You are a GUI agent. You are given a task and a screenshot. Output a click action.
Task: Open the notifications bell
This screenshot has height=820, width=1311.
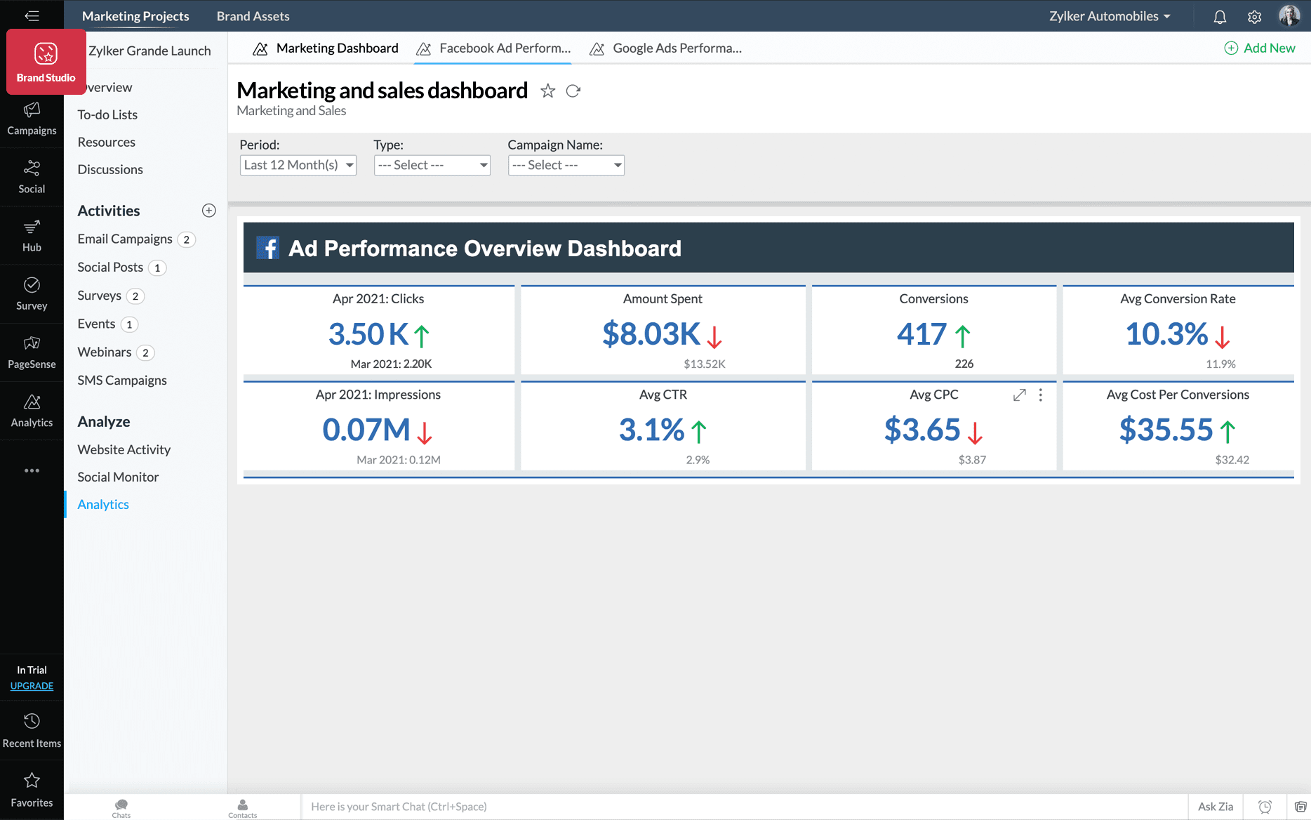[1219, 15]
